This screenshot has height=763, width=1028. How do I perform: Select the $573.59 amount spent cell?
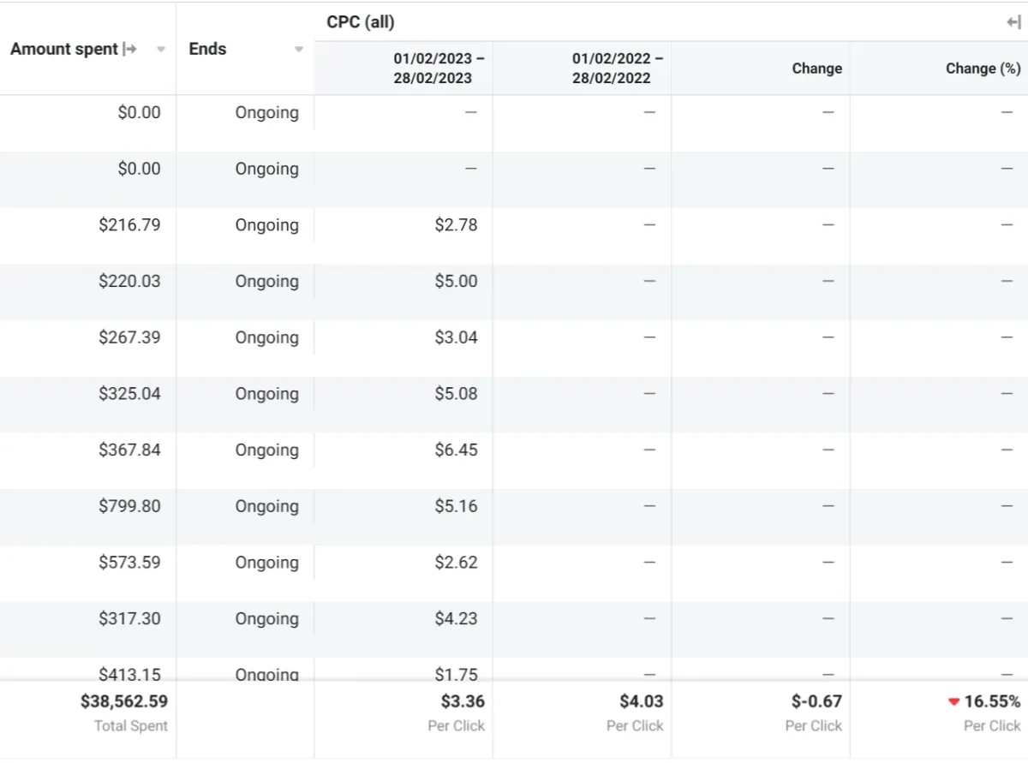point(129,563)
